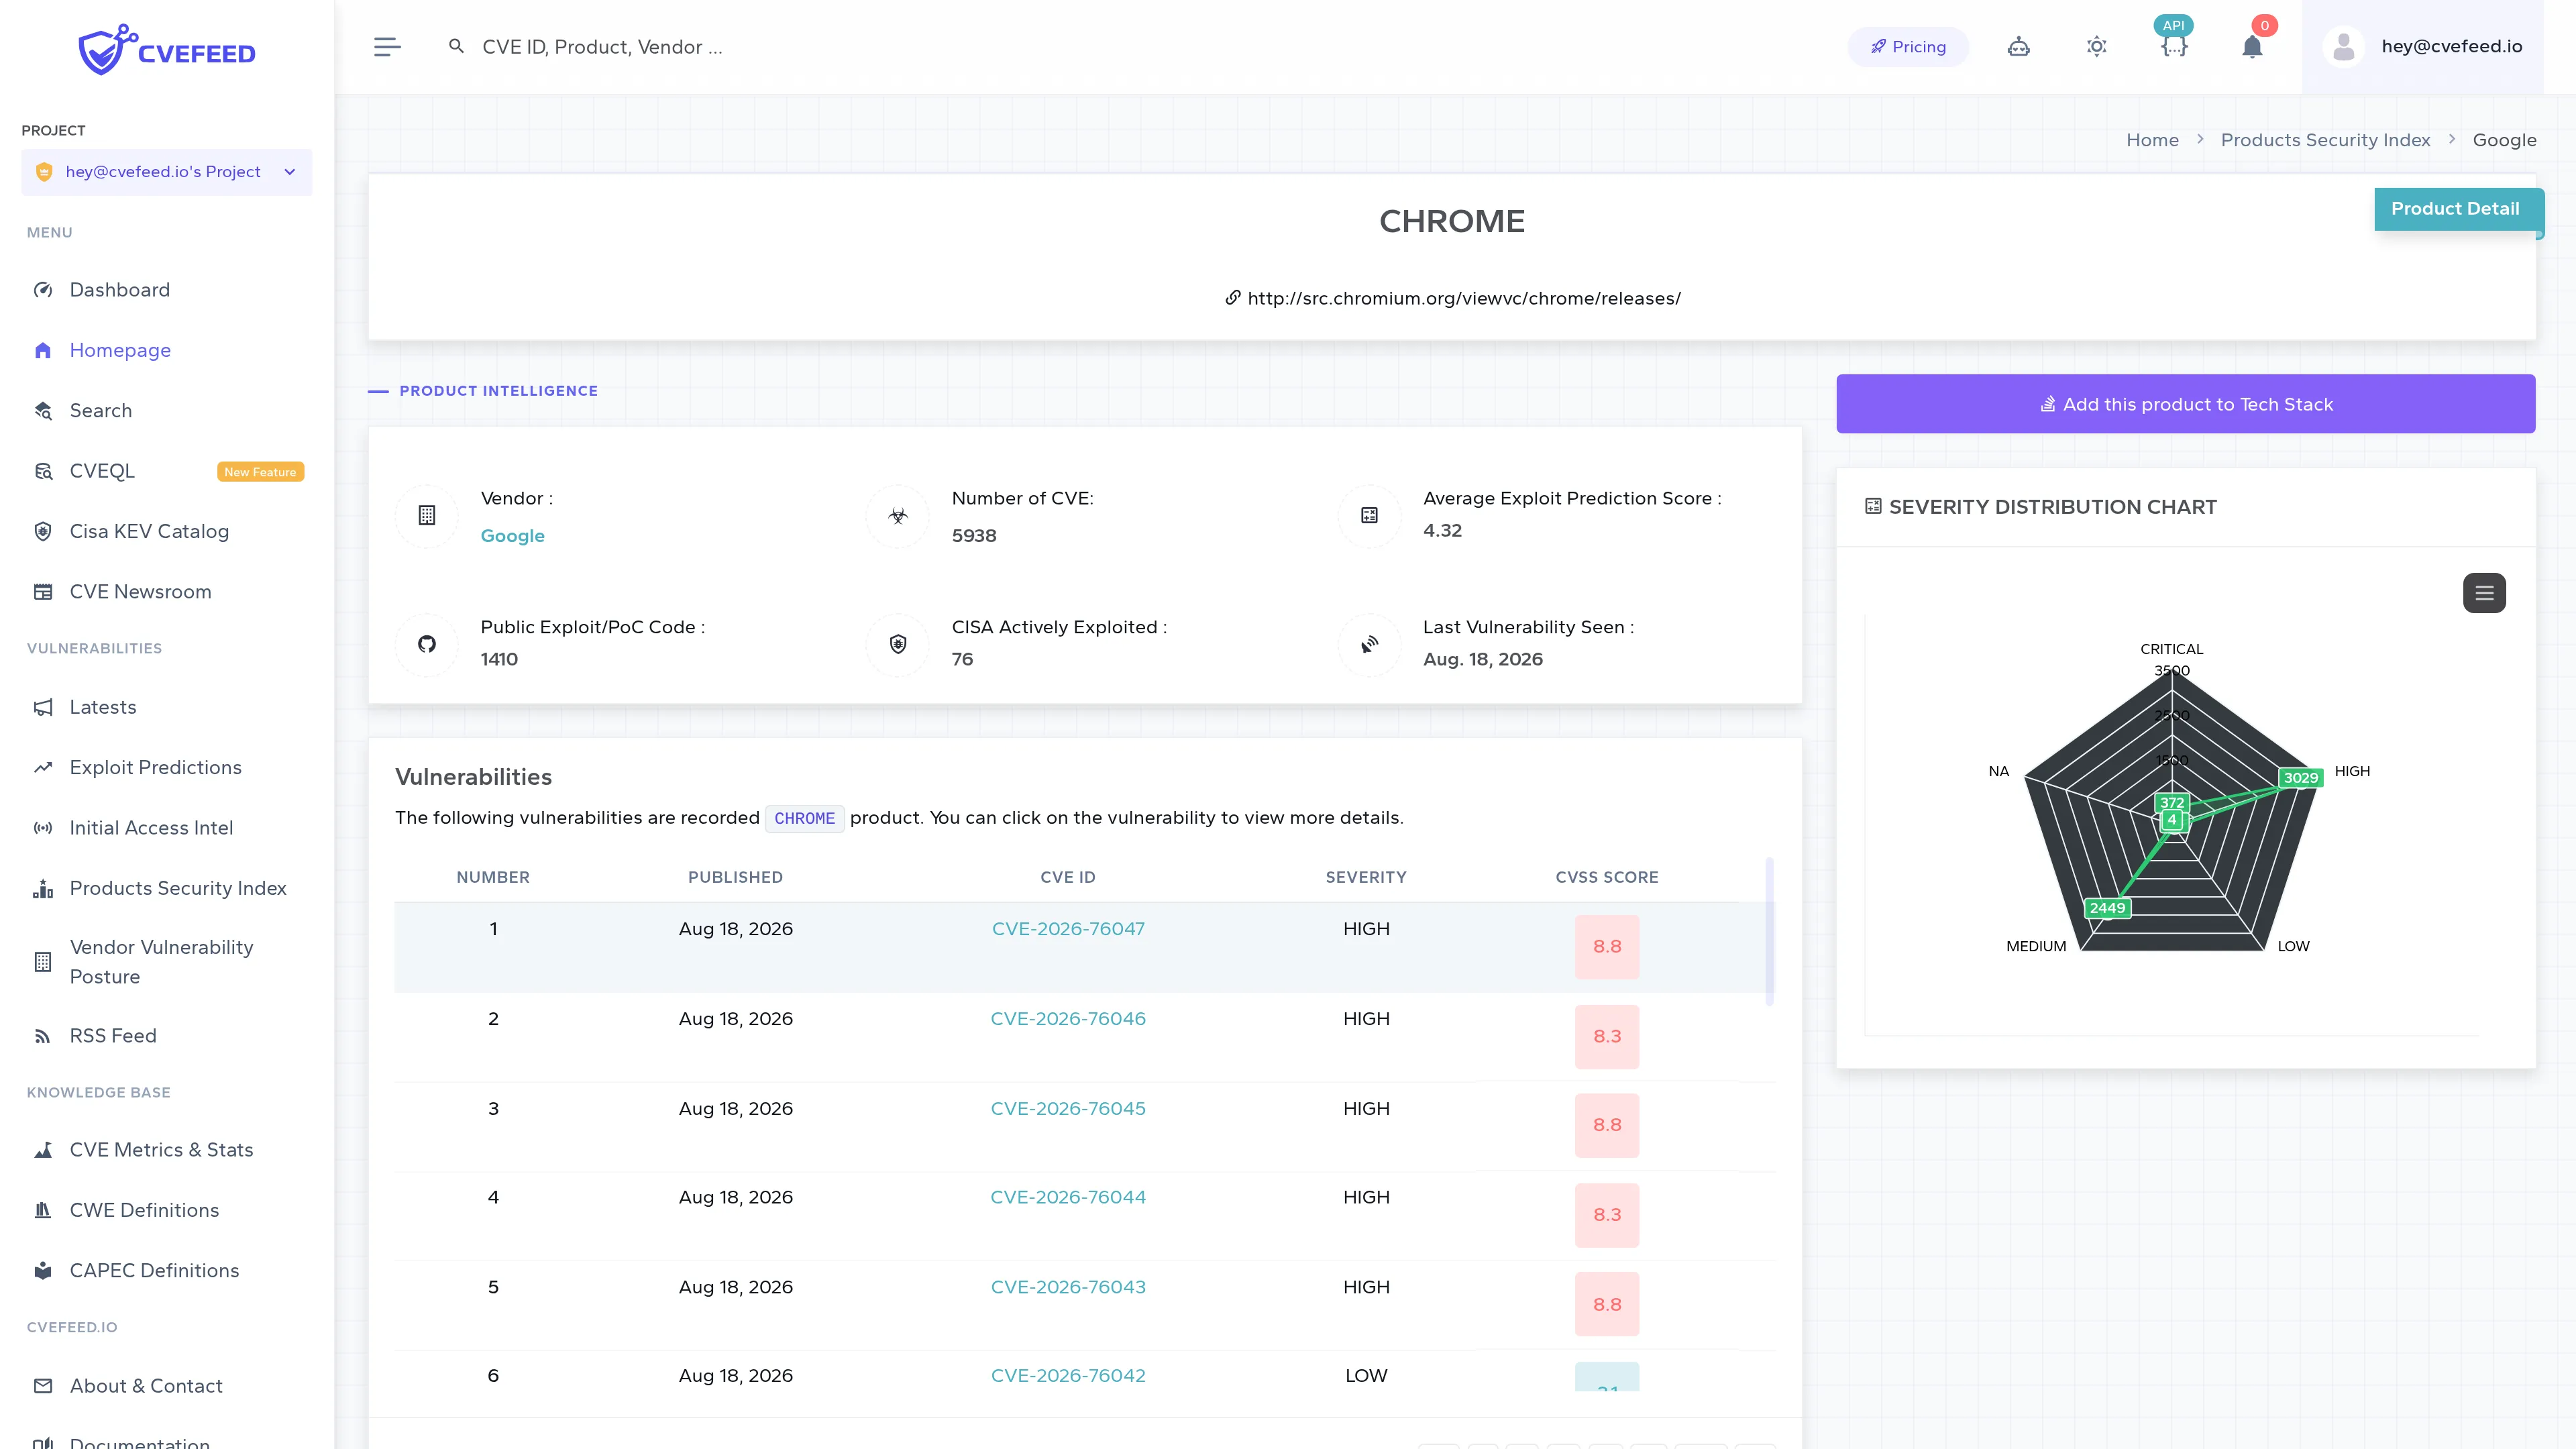Click the Dashboard gauge icon
Viewport: 2576px width, 1449px height.
(43, 290)
